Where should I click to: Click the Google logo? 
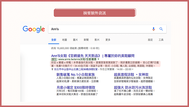pos(34,29)
